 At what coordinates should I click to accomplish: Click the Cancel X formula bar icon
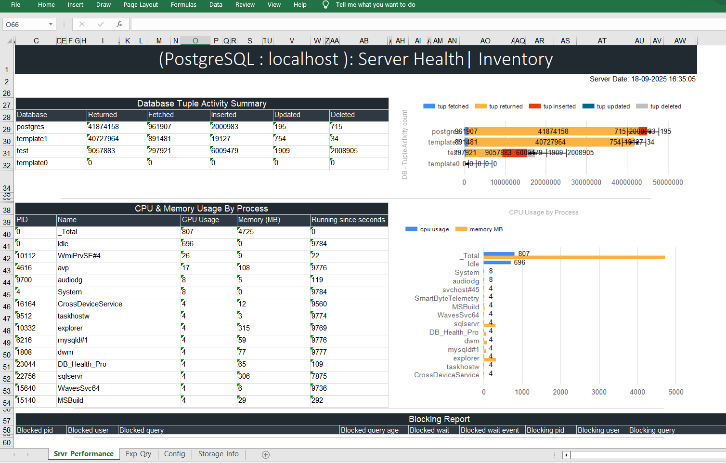point(82,24)
